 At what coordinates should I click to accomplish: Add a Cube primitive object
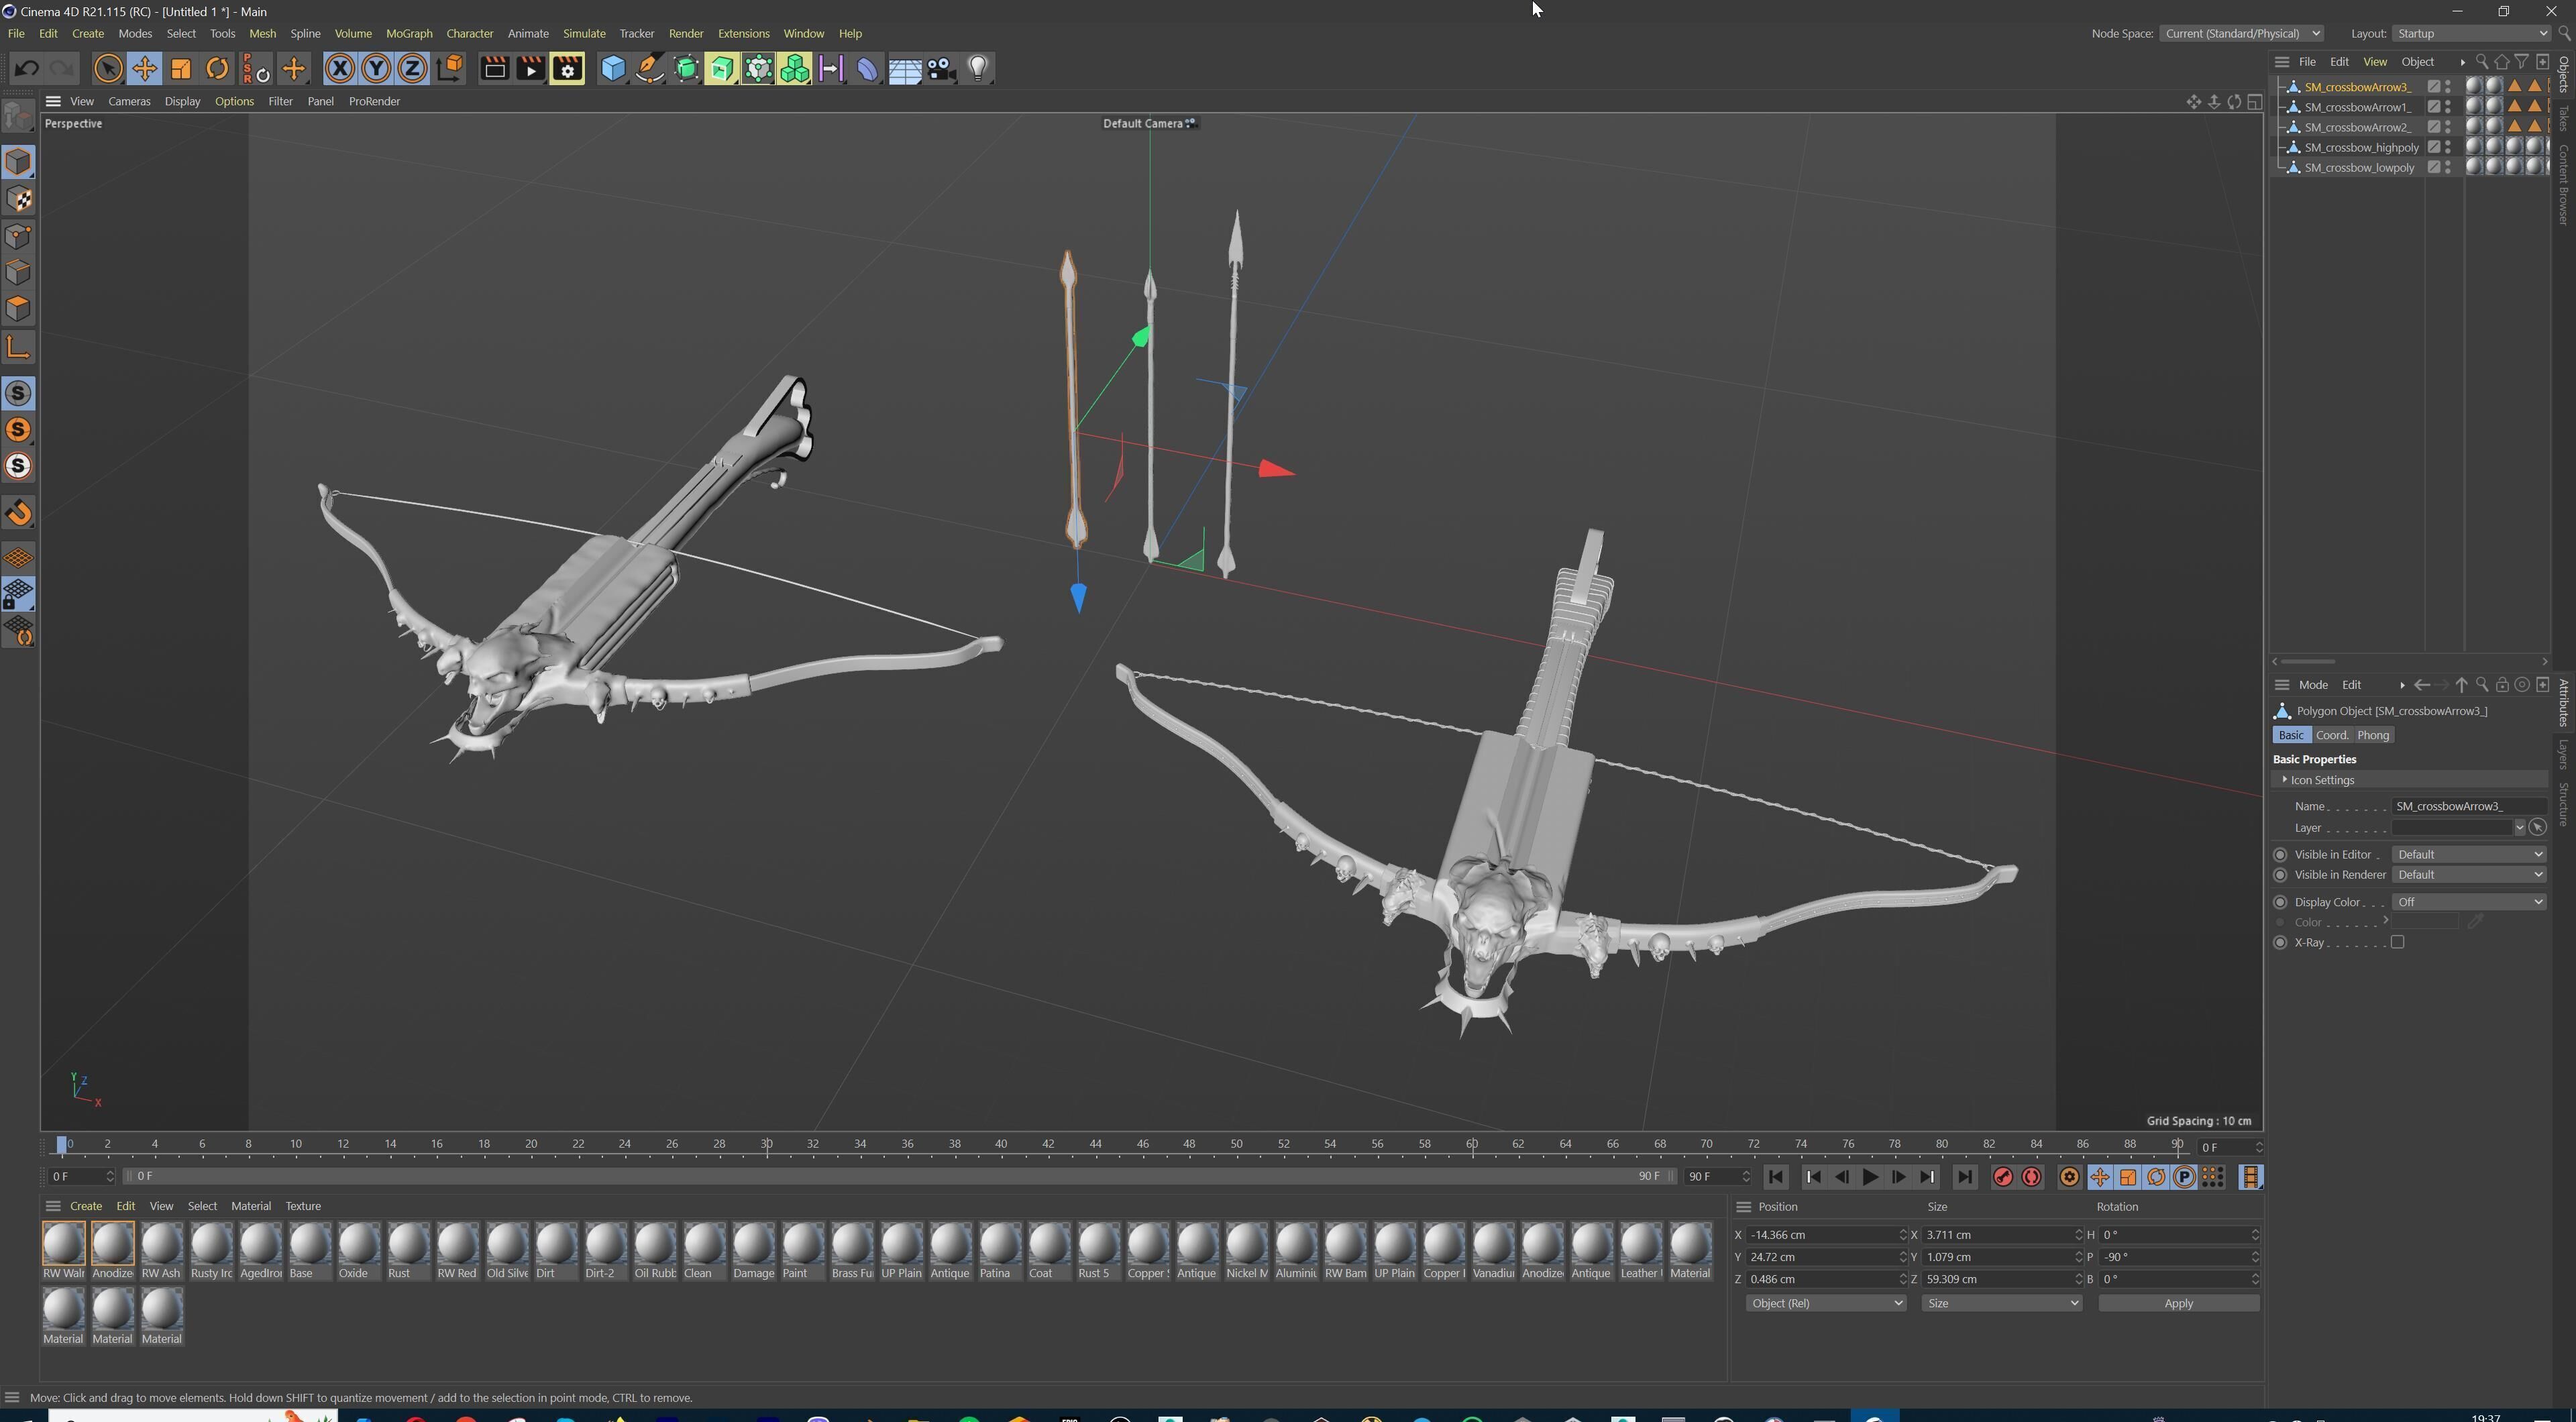(x=613, y=68)
